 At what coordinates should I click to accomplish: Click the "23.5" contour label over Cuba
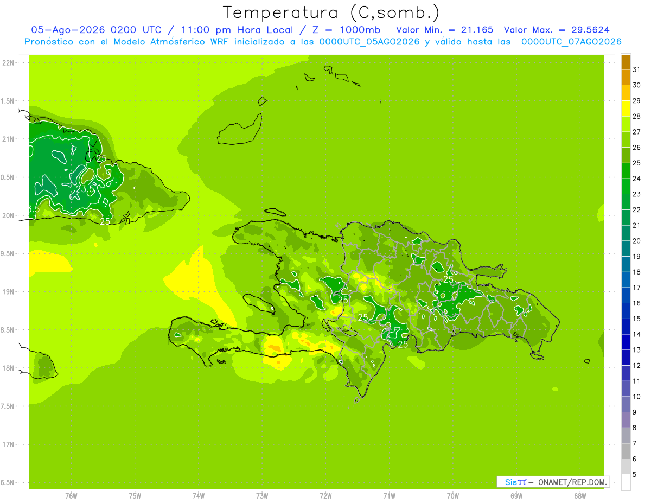[85, 189]
